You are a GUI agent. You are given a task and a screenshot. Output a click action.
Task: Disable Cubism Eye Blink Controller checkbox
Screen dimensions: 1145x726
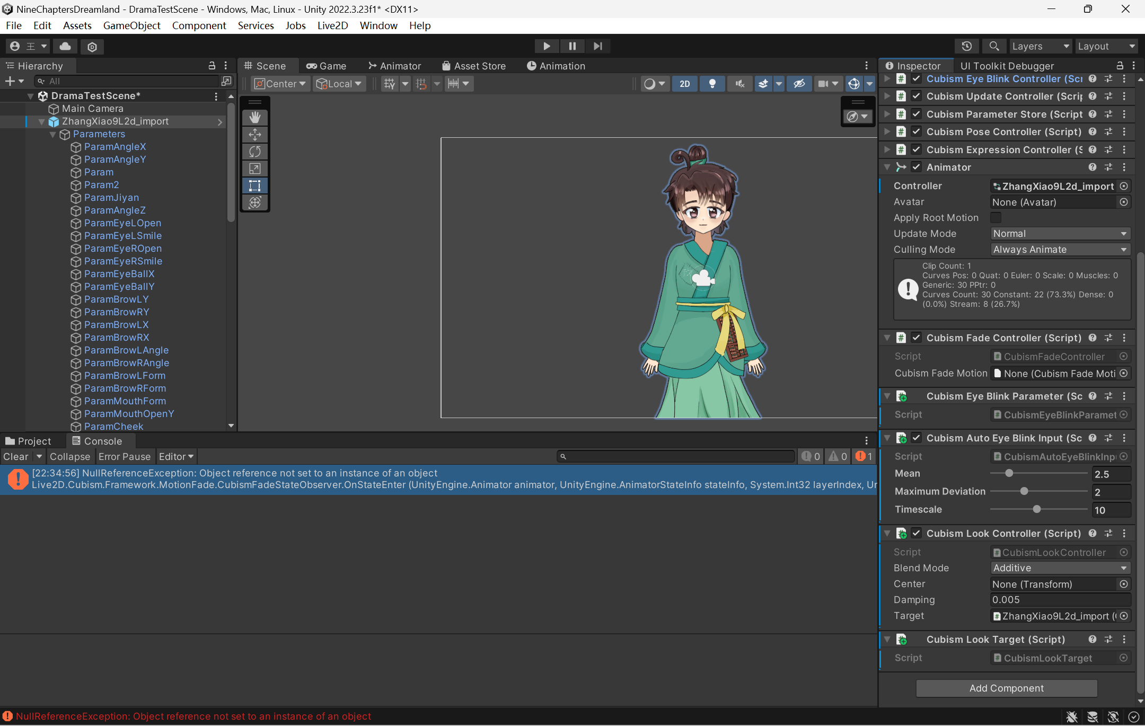click(916, 79)
